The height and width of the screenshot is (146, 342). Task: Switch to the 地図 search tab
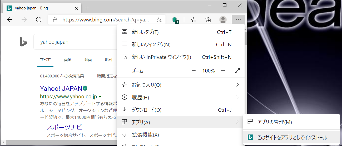point(108,60)
